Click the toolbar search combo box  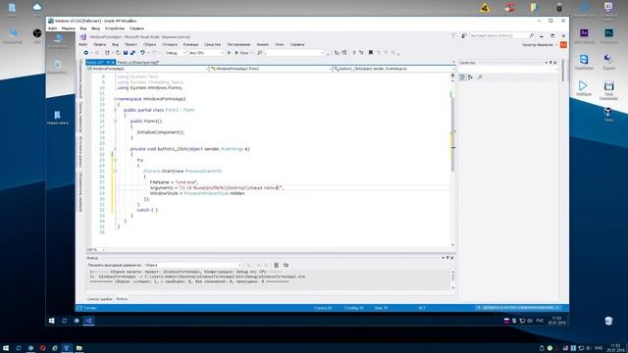tap(294, 53)
